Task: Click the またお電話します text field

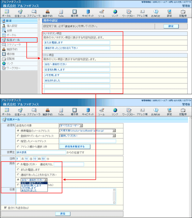Action: pyautogui.click(x=77, y=42)
